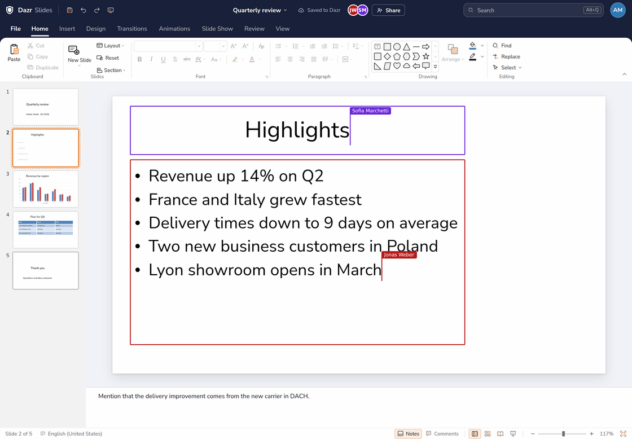Click the Save icon in the title bar
The height and width of the screenshot is (439, 632).
[x=70, y=10]
